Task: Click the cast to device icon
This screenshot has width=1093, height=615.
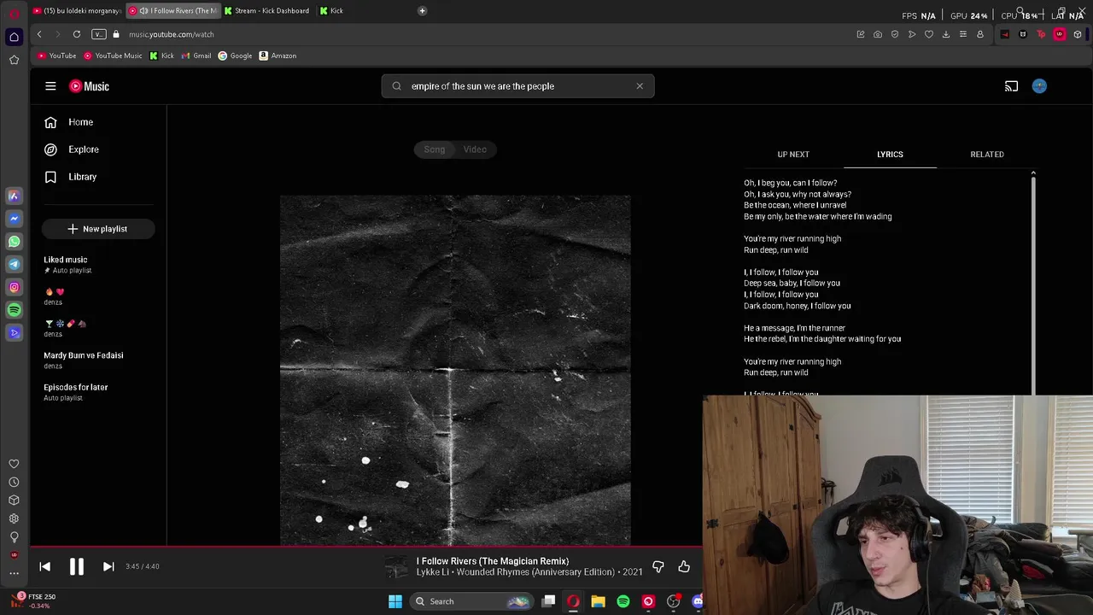Action: 1011,86
